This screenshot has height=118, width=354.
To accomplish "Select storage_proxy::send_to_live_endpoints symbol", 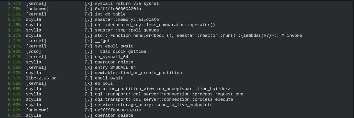I will tap(154, 105).
